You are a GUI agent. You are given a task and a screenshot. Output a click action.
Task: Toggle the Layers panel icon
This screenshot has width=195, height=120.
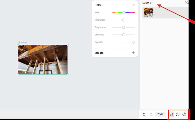(171, 114)
